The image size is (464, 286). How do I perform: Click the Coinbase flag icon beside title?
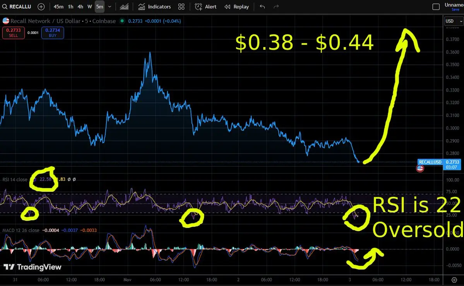[x=6, y=21]
